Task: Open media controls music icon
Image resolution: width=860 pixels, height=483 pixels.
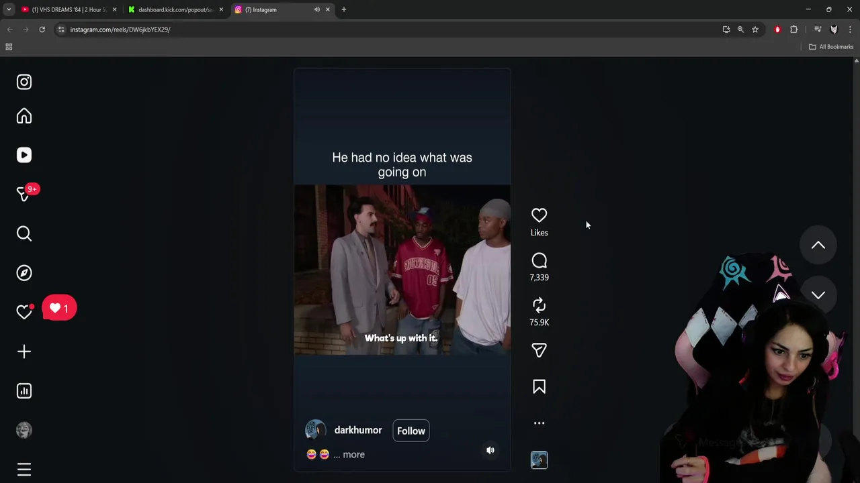Action: click(818, 30)
